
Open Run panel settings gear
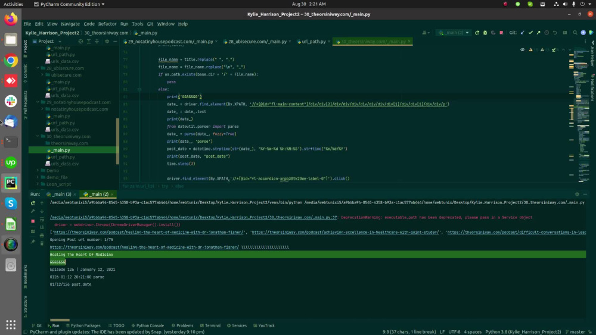(577, 194)
